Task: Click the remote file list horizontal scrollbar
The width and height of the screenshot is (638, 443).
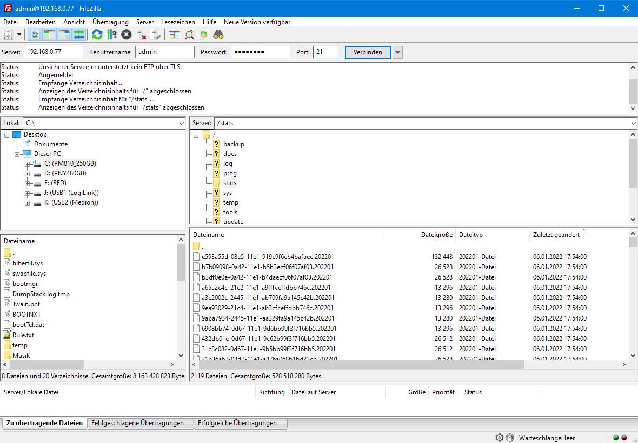Action: click(357, 365)
